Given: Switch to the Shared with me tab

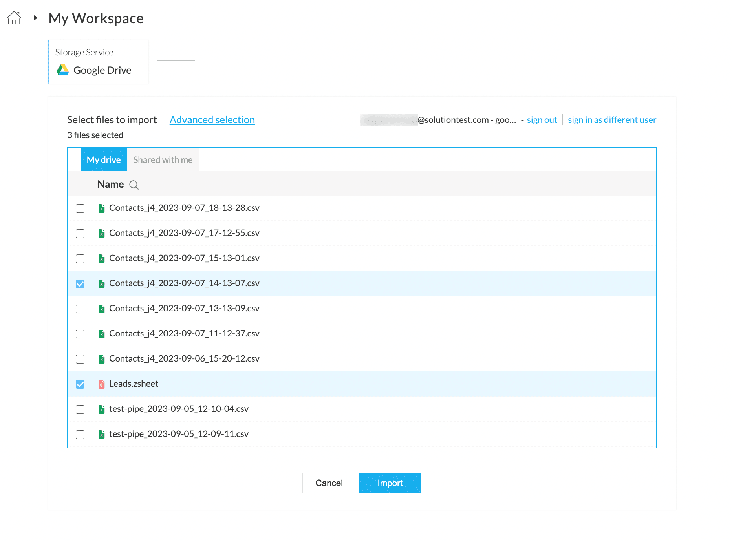Looking at the screenshot, I should pyautogui.click(x=163, y=160).
